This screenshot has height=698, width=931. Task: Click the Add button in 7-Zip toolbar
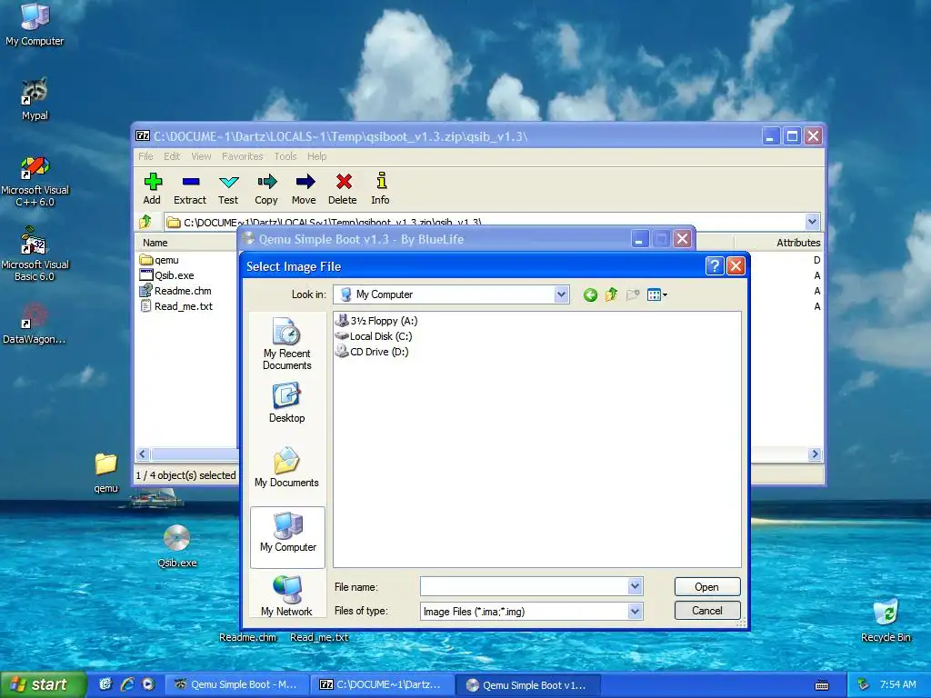pos(152,188)
